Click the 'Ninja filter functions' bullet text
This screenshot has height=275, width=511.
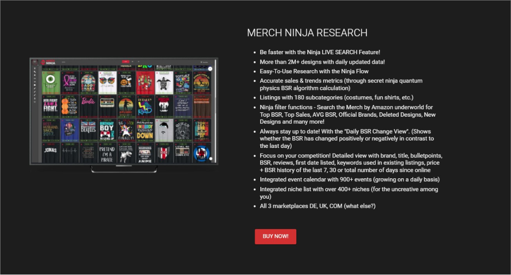(348, 114)
